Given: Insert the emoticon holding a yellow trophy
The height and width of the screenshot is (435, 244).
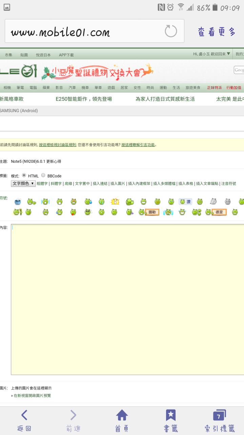Looking at the screenshot, I should (x=17, y=212).
